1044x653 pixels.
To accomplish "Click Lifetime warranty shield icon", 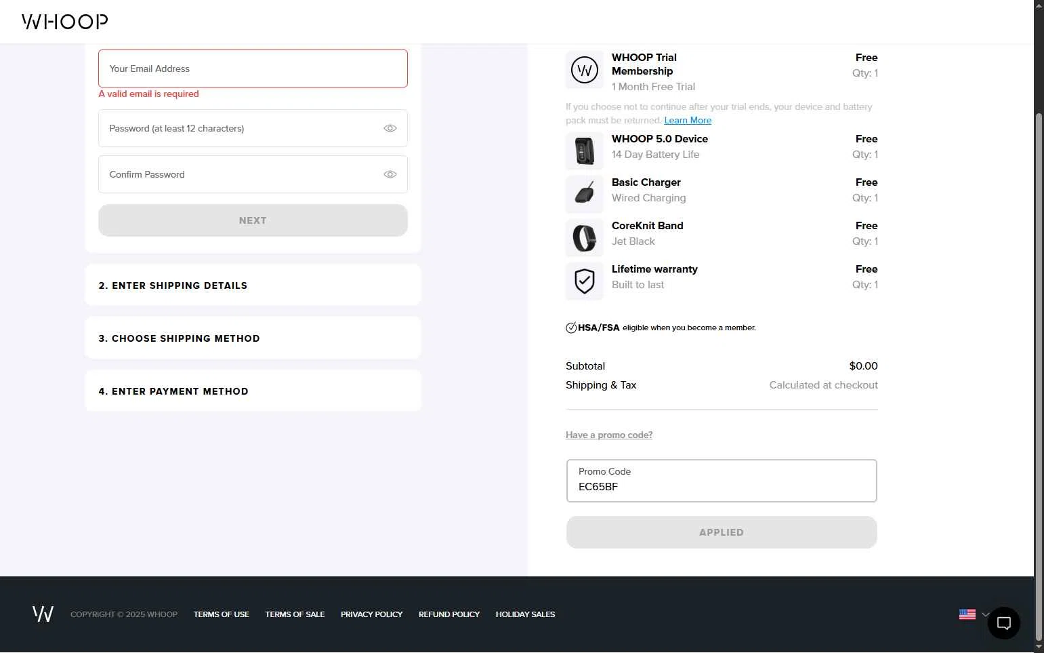I will click(585, 281).
